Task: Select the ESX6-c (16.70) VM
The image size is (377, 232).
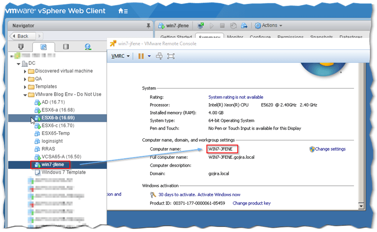Action: pos(58,125)
